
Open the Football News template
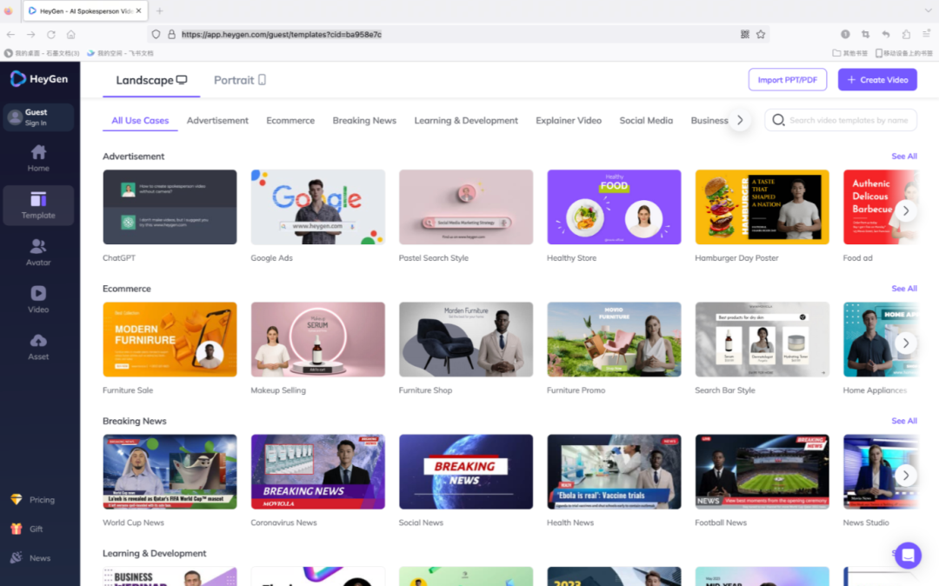pos(762,472)
